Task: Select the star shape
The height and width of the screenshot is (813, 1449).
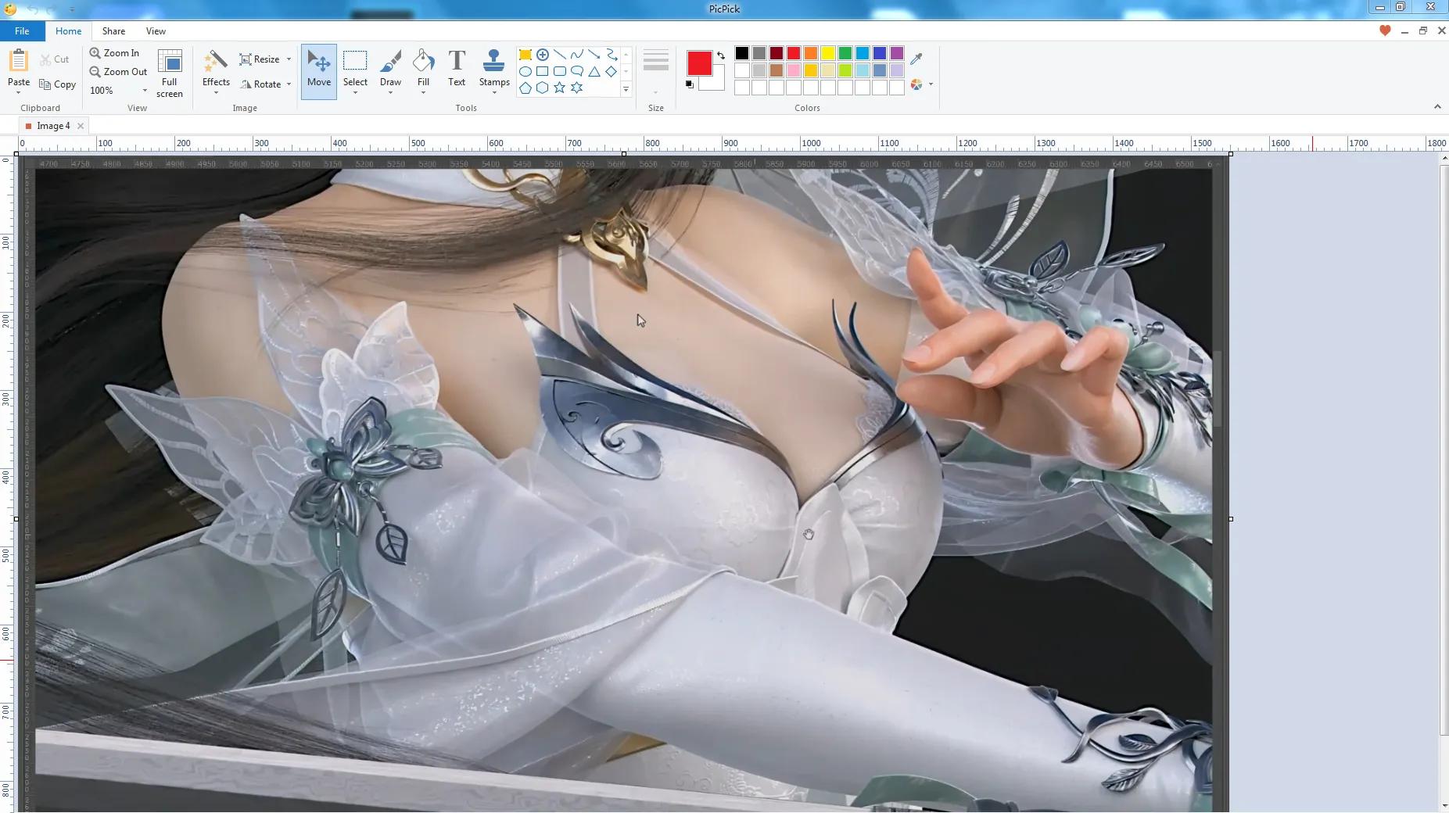Action: click(x=560, y=88)
